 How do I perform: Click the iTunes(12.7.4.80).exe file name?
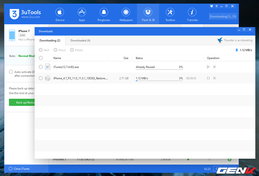[x=66, y=67]
